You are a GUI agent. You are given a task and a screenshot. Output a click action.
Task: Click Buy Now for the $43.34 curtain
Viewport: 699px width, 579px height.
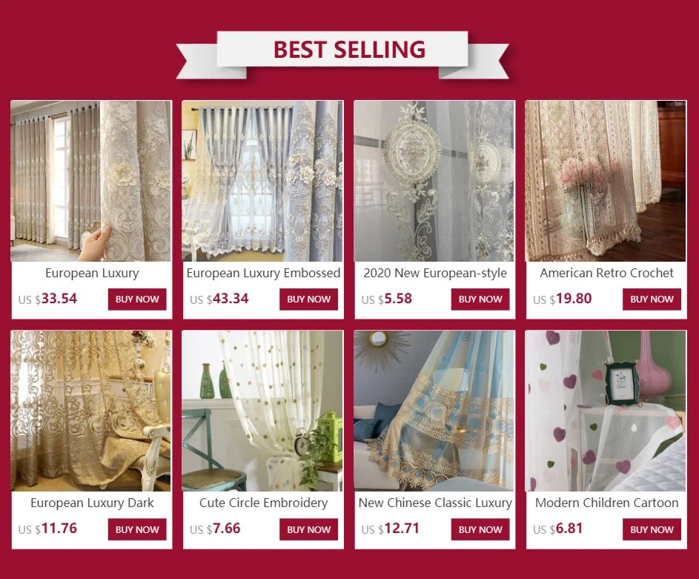309,299
